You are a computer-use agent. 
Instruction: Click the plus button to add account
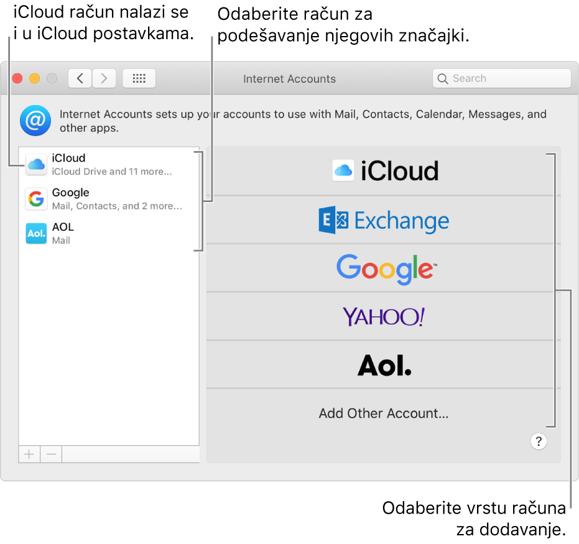29,454
